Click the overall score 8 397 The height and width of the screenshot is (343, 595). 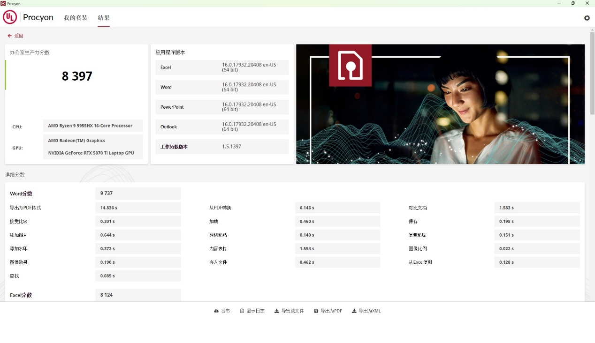[x=77, y=76]
